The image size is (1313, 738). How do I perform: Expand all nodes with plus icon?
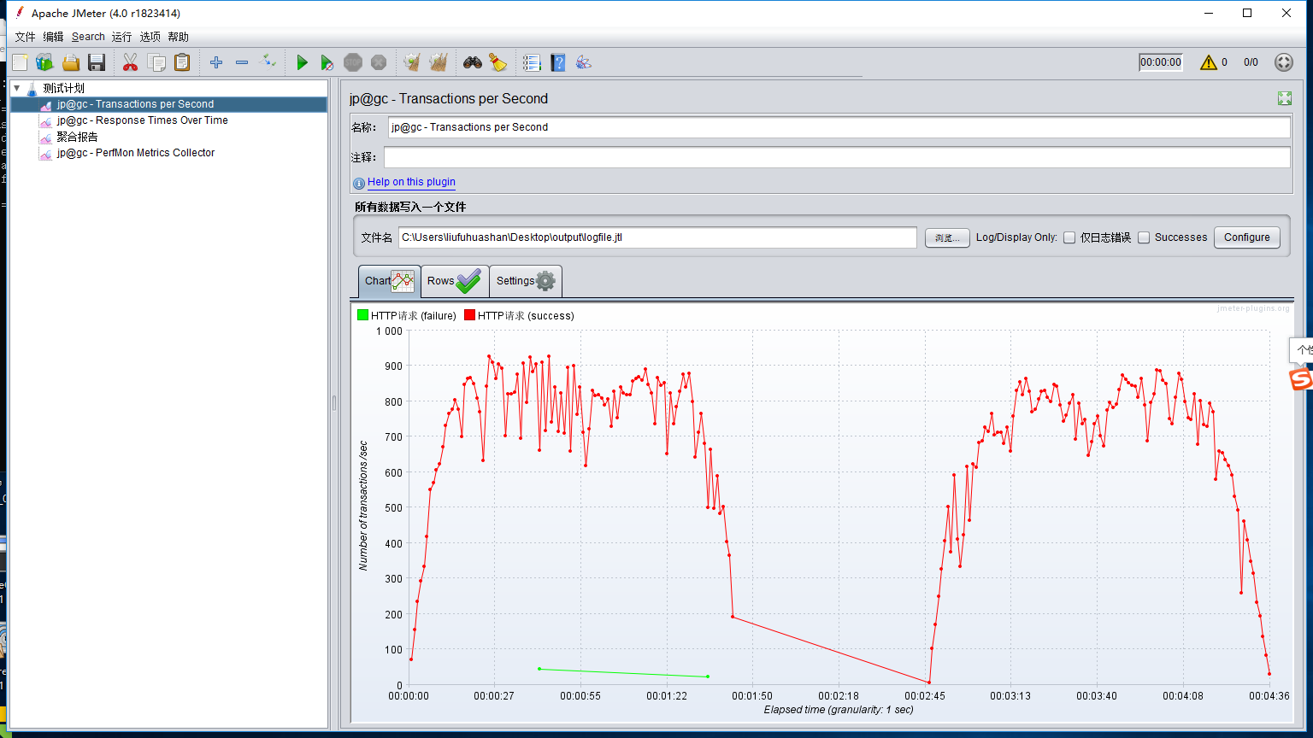point(216,62)
